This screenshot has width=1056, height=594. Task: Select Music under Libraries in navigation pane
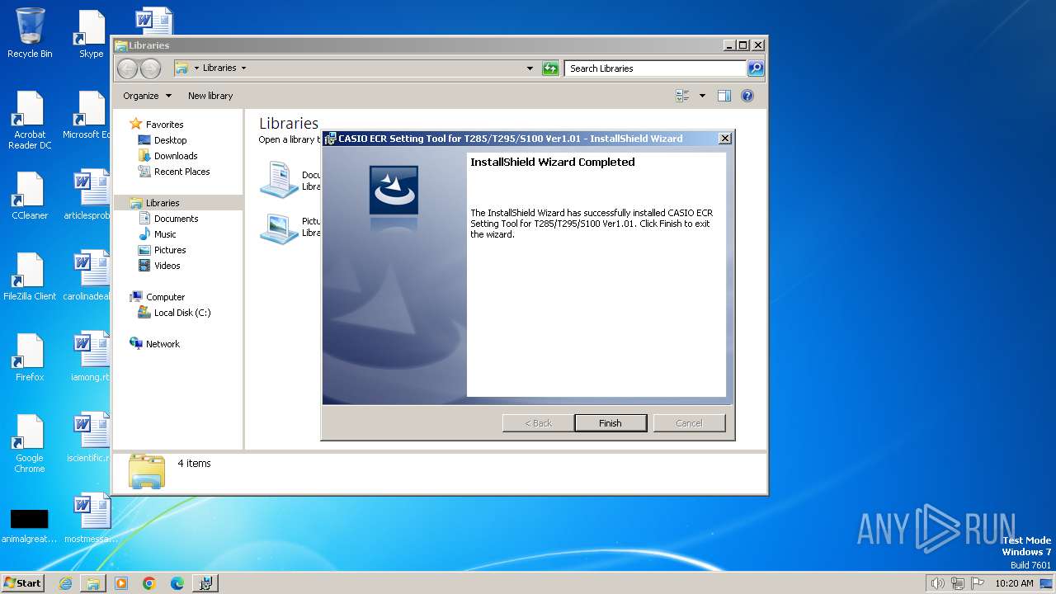(x=165, y=234)
